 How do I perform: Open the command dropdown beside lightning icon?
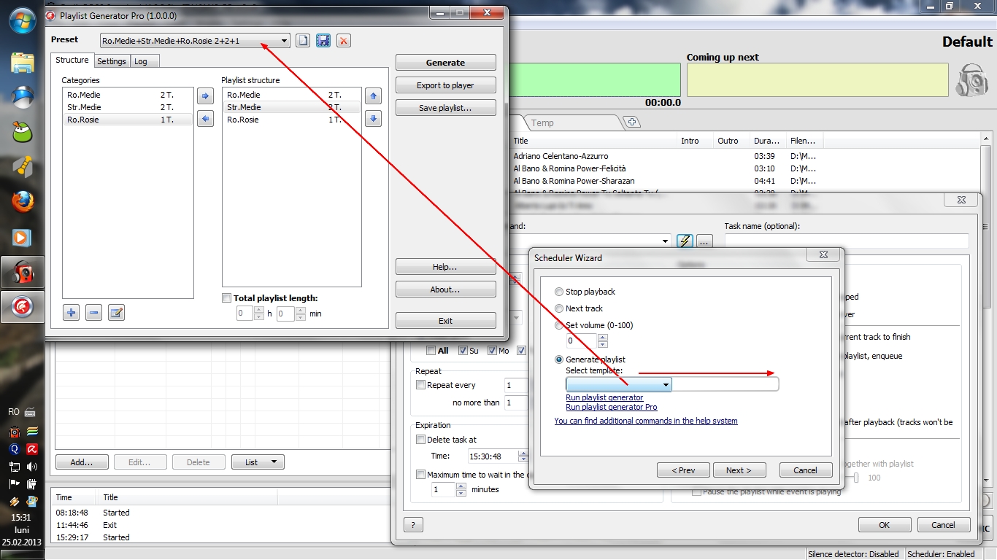tap(665, 241)
